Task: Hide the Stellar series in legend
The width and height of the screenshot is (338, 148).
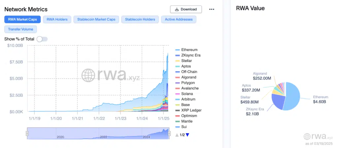Action: (184, 61)
